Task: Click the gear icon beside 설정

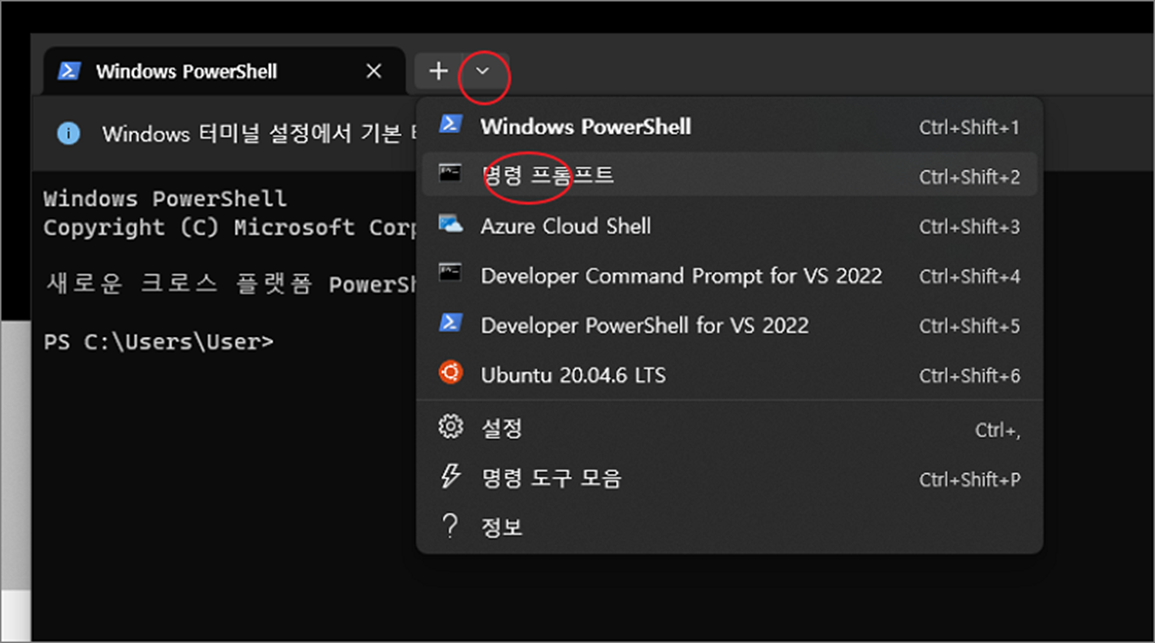Action: click(451, 427)
